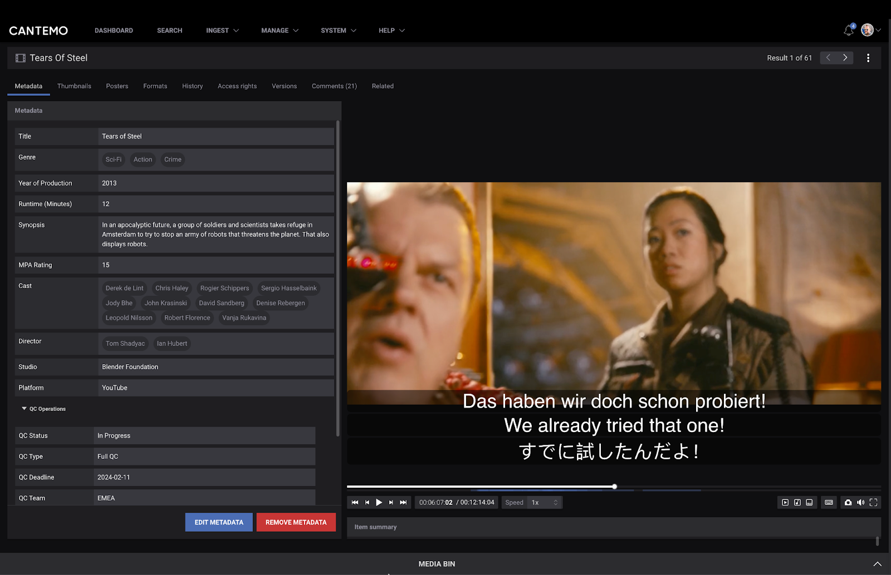Open the Access rights tab

[x=237, y=86]
